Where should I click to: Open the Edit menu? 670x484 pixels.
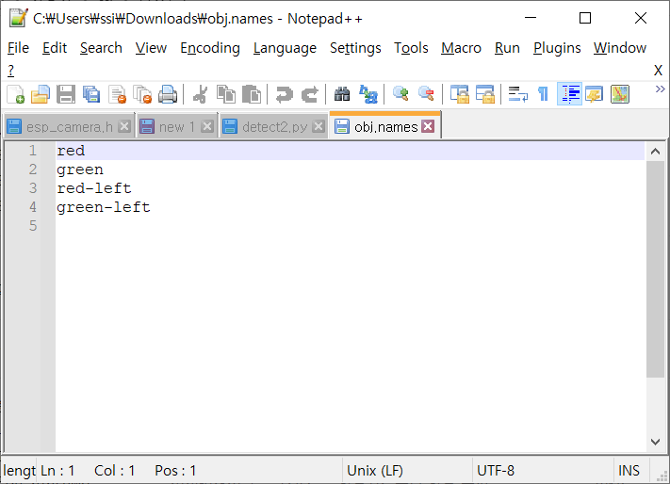click(x=55, y=48)
